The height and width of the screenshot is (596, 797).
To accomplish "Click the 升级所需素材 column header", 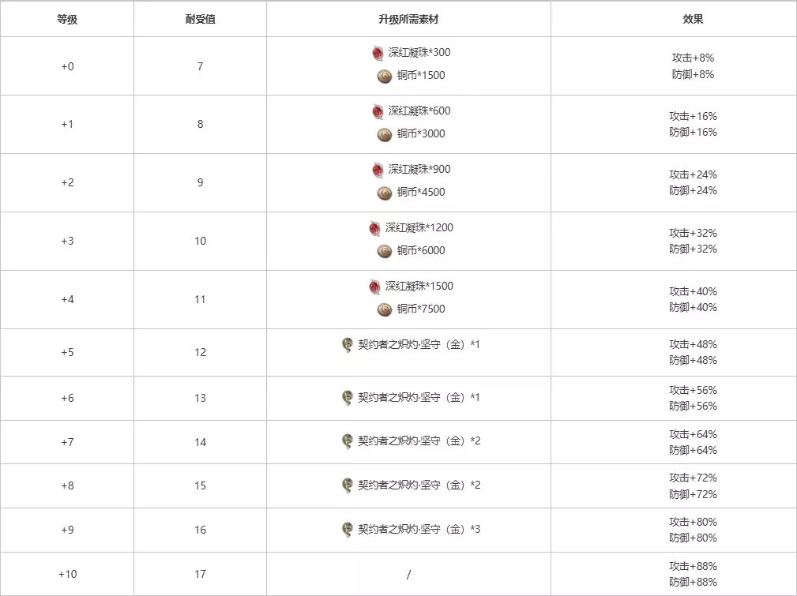I will pyautogui.click(x=408, y=19).
